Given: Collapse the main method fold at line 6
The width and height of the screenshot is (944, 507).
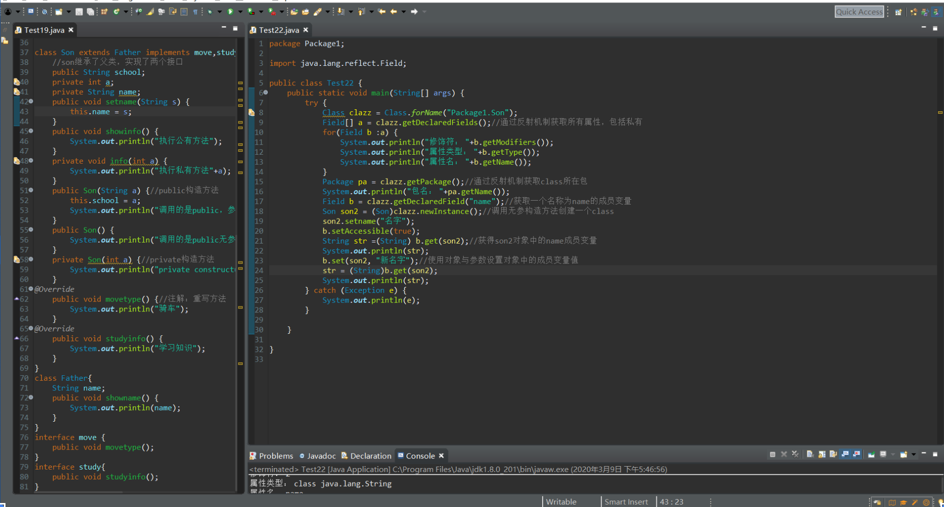Looking at the screenshot, I should click(266, 92).
